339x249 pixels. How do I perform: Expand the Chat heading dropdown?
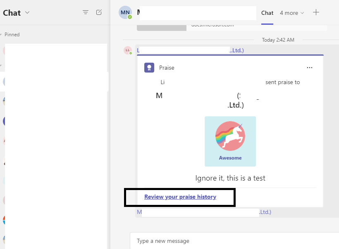pos(27,12)
